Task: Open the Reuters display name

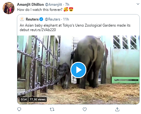Action: click(x=32, y=19)
